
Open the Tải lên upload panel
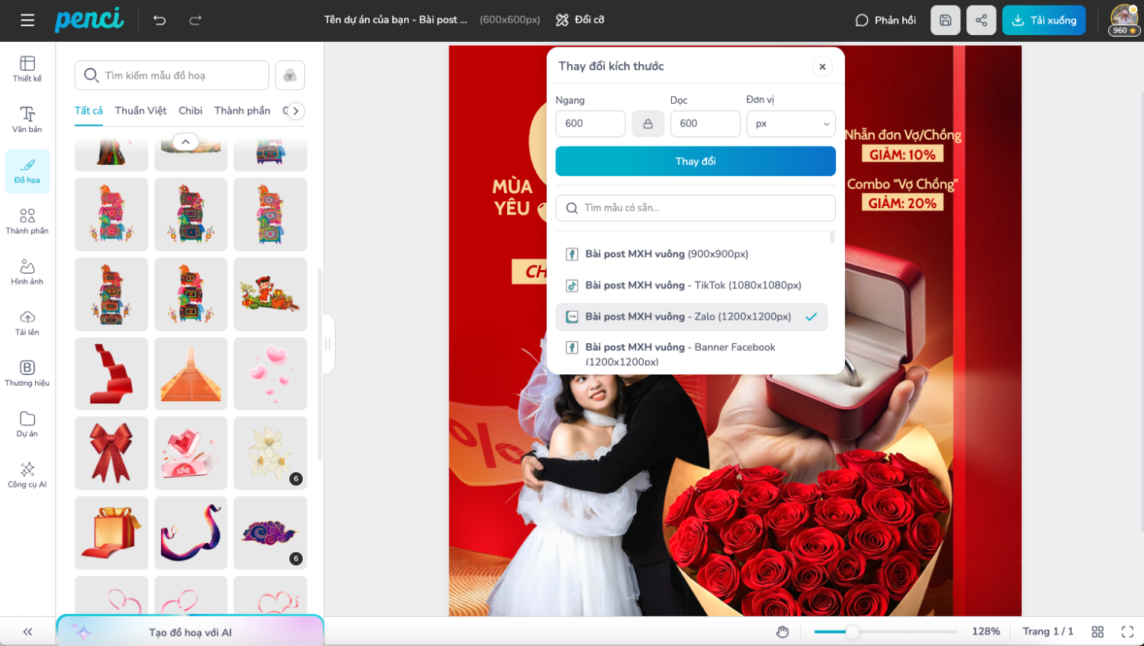click(27, 323)
